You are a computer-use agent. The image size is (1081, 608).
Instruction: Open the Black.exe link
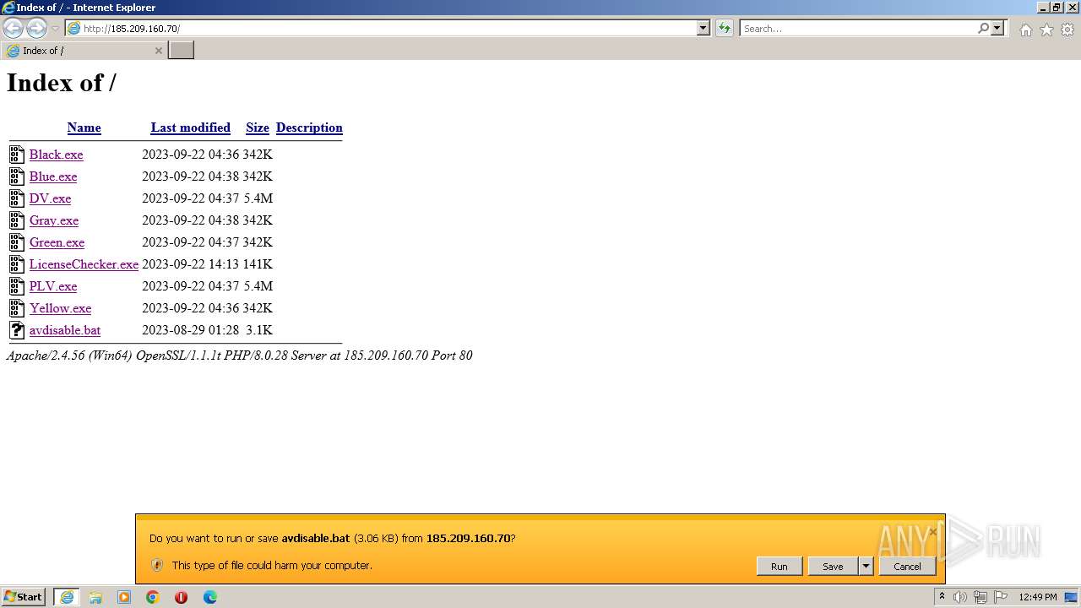[x=56, y=155]
